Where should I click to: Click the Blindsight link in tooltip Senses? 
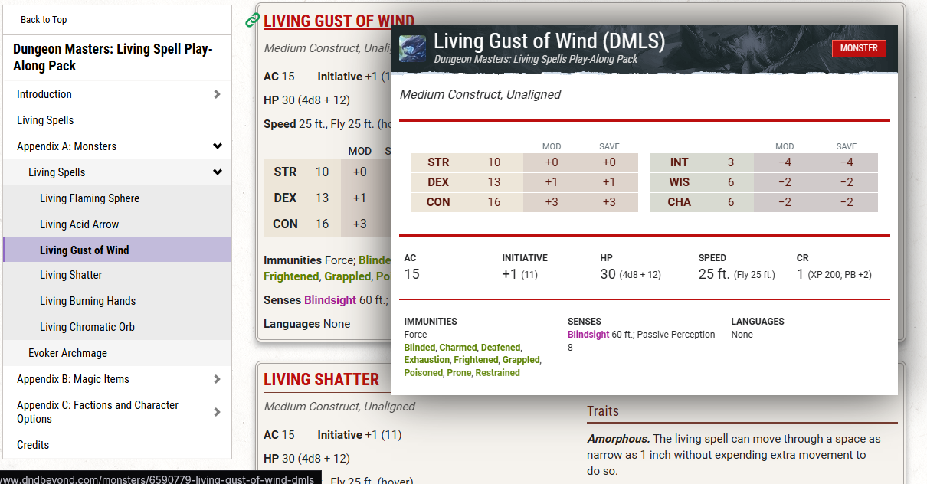588,335
